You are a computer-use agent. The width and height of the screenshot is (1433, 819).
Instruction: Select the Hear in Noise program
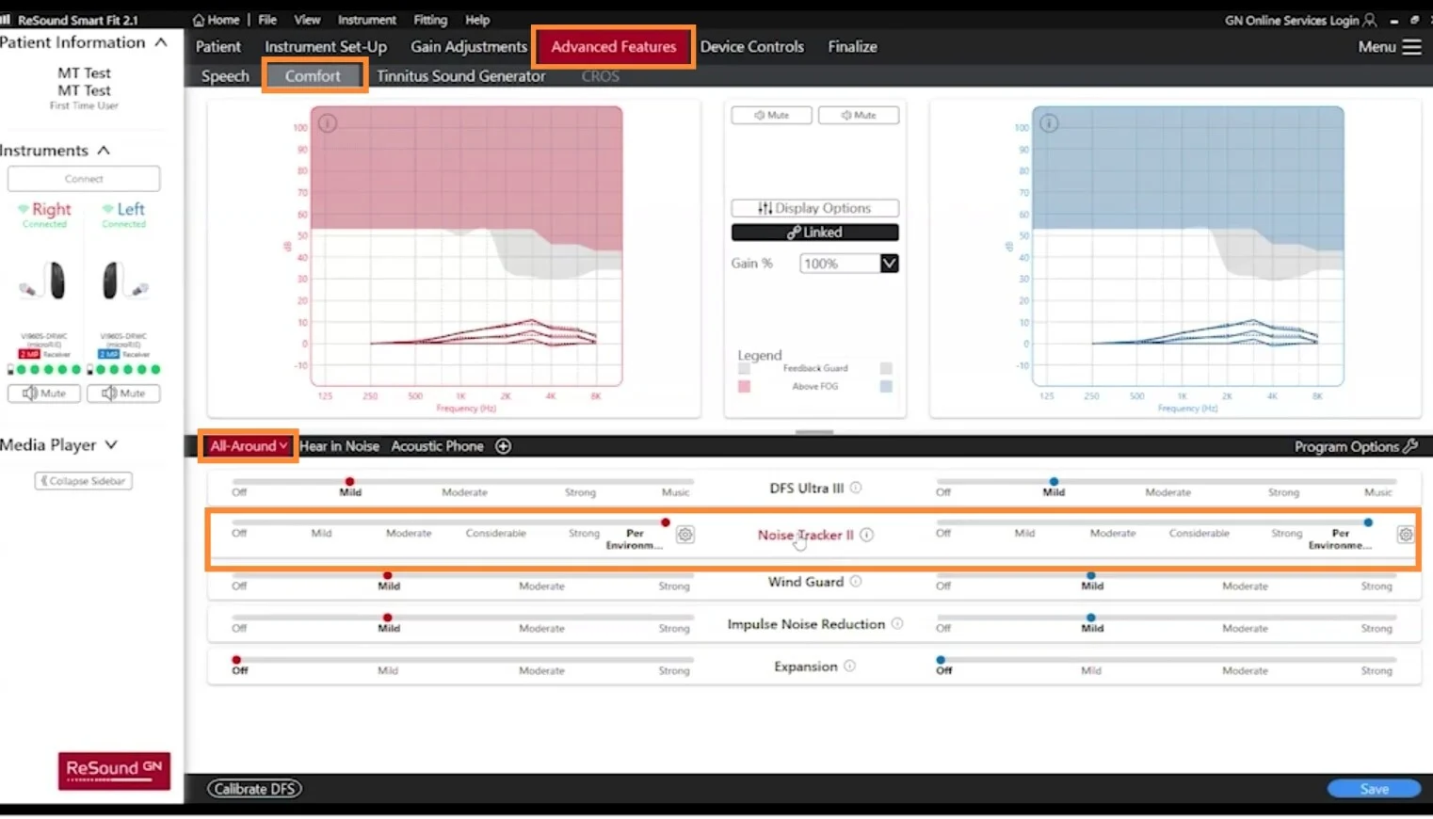(339, 446)
